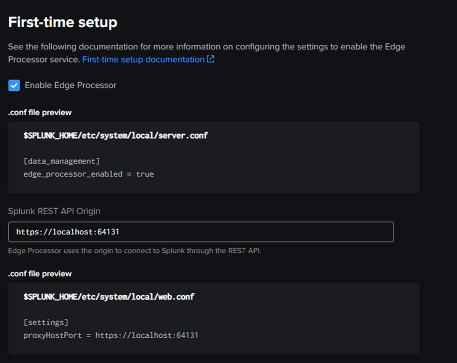
Task: Uncheck the Enable Edge Processor checkbox
Action: (x=14, y=86)
